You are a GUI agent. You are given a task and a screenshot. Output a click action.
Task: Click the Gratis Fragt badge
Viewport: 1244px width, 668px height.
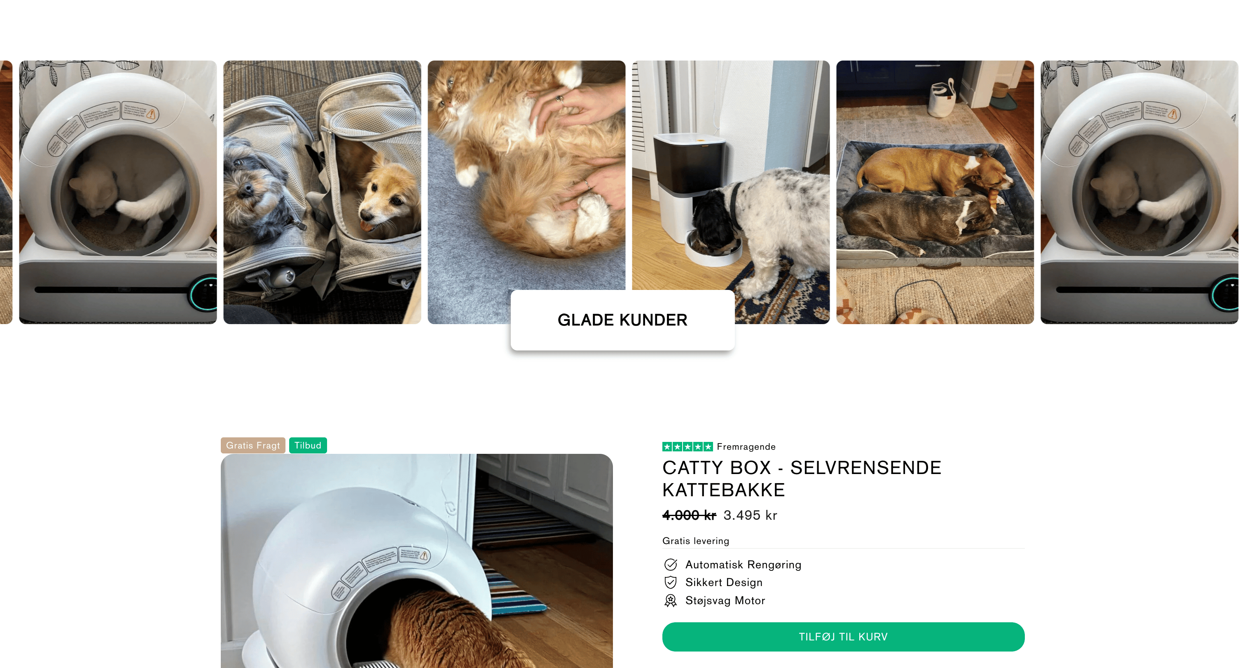pos(253,445)
